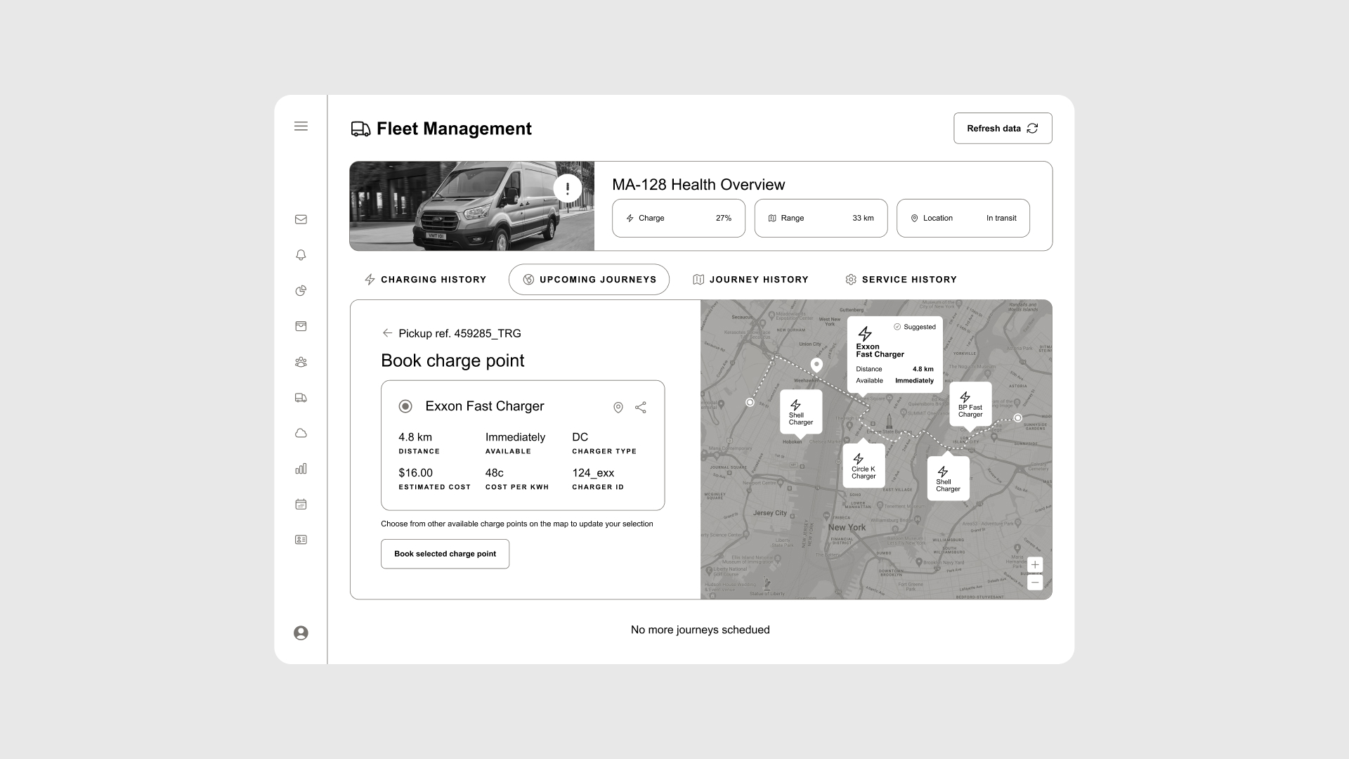Screen dimensions: 1349x759
Task: Select the BP Fast Charger map marker
Action: tap(970, 406)
